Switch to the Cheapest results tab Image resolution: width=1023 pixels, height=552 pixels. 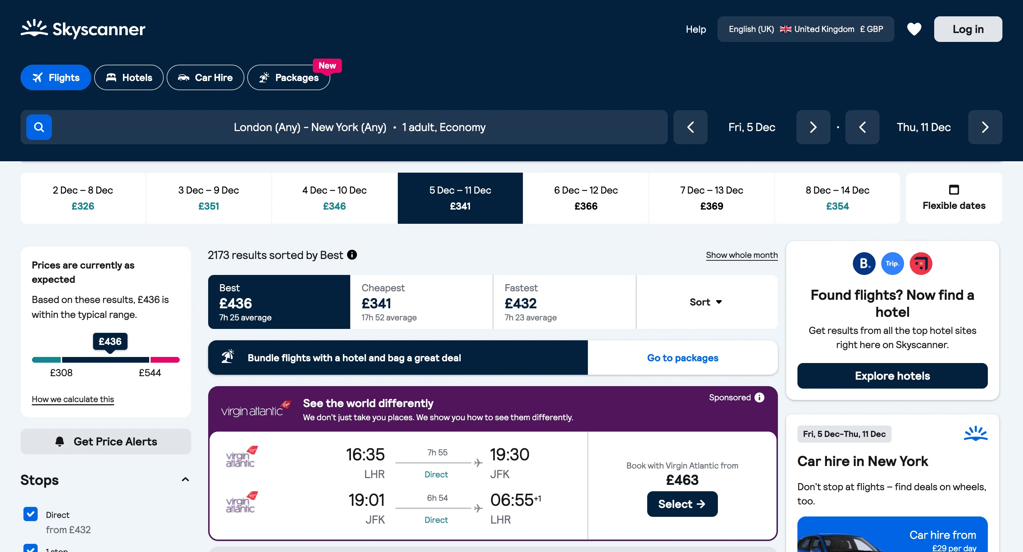[421, 302]
